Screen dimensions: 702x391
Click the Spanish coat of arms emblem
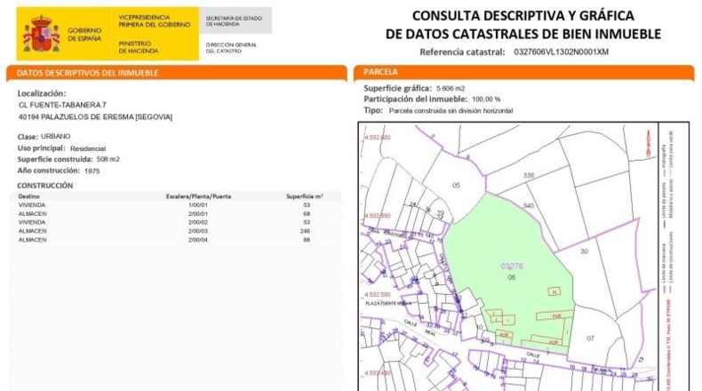coord(41,34)
